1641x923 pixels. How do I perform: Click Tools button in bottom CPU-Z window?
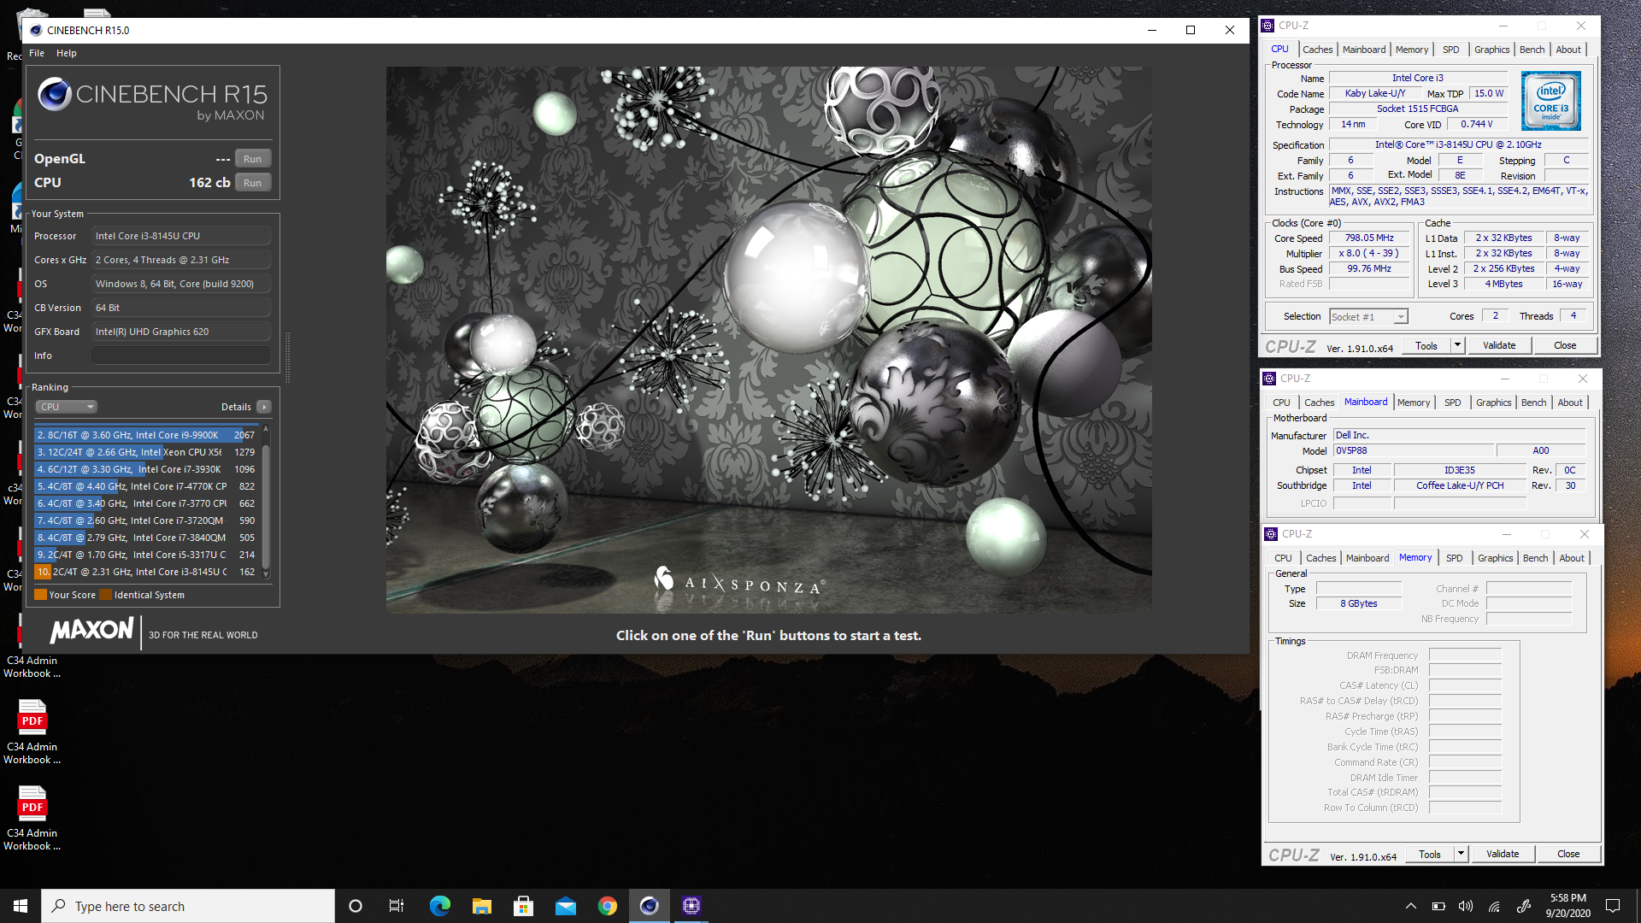1429,855
